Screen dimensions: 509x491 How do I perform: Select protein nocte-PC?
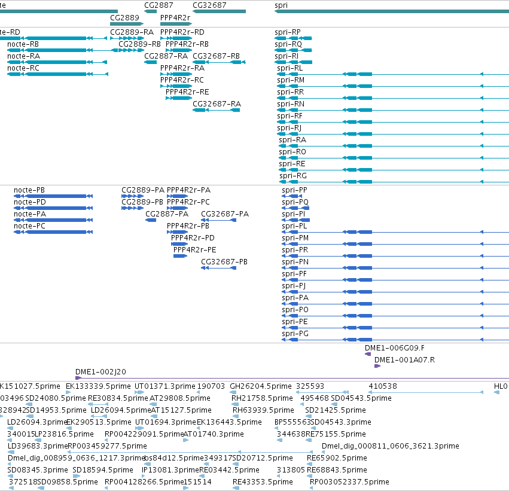pyautogui.click(x=53, y=233)
